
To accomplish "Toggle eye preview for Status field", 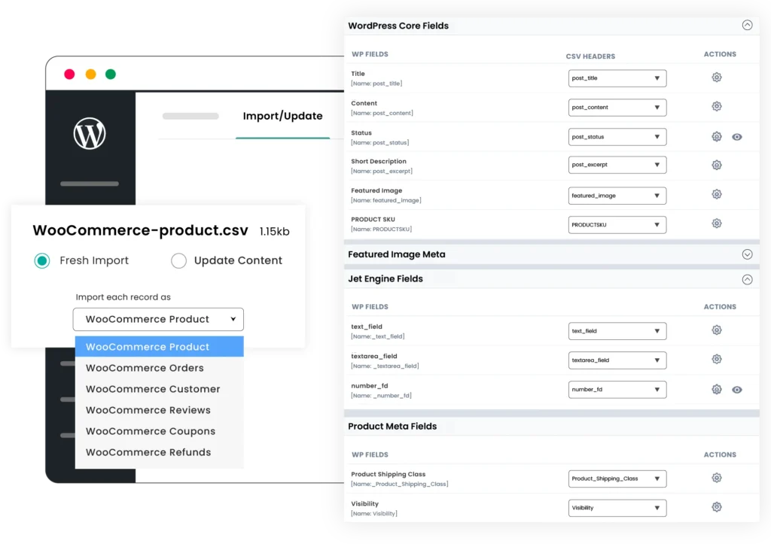I will pos(736,136).
